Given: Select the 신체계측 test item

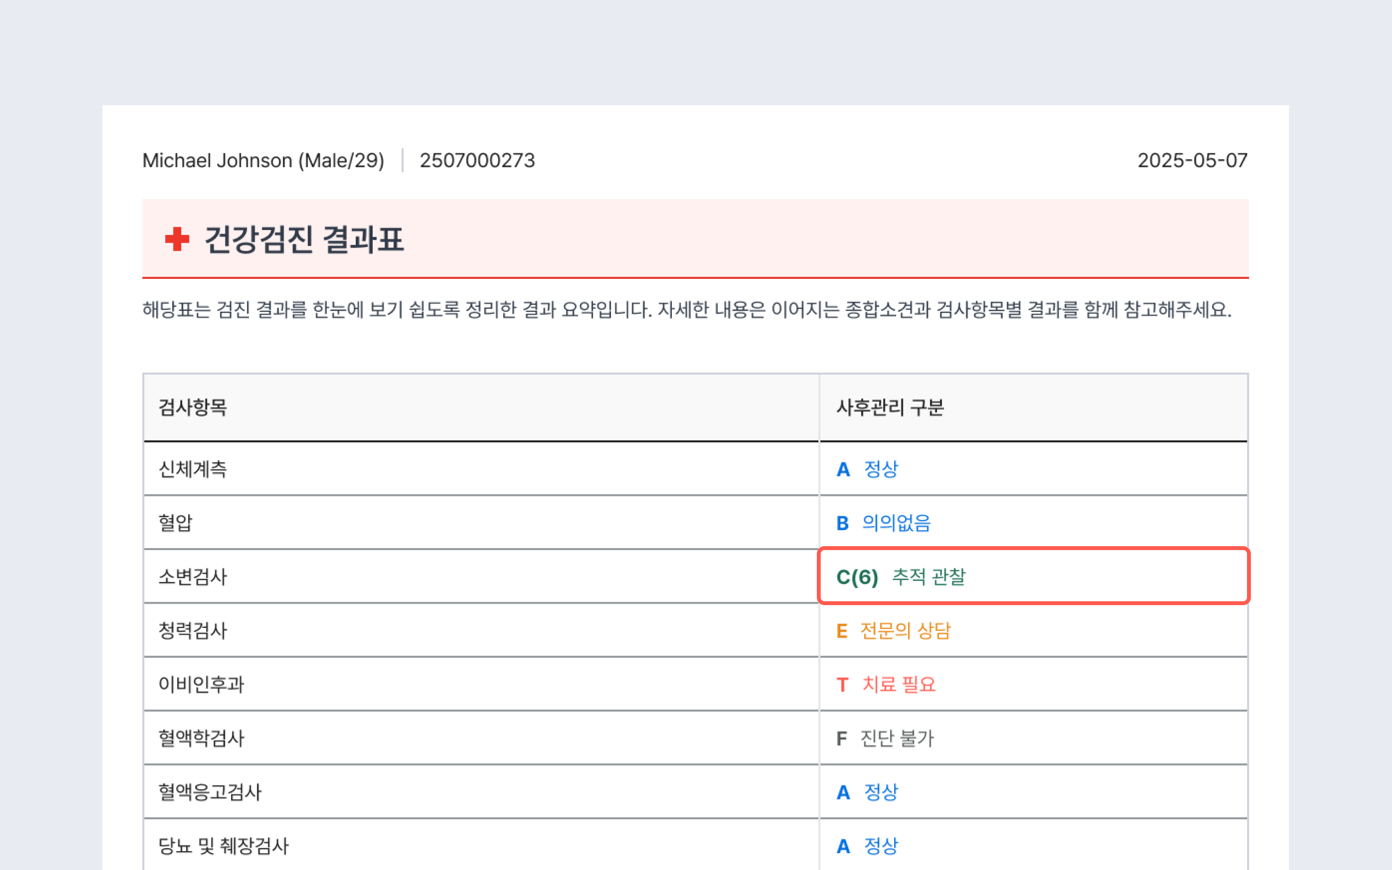Looking at the screenshot, I should 193,469.
